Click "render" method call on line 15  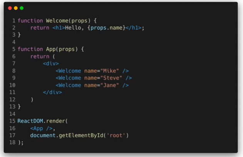pyautogui.click(x=55, y=121)
